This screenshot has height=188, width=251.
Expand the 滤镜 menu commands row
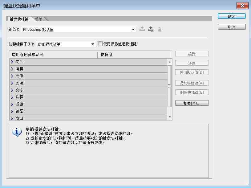click(12, 104)
